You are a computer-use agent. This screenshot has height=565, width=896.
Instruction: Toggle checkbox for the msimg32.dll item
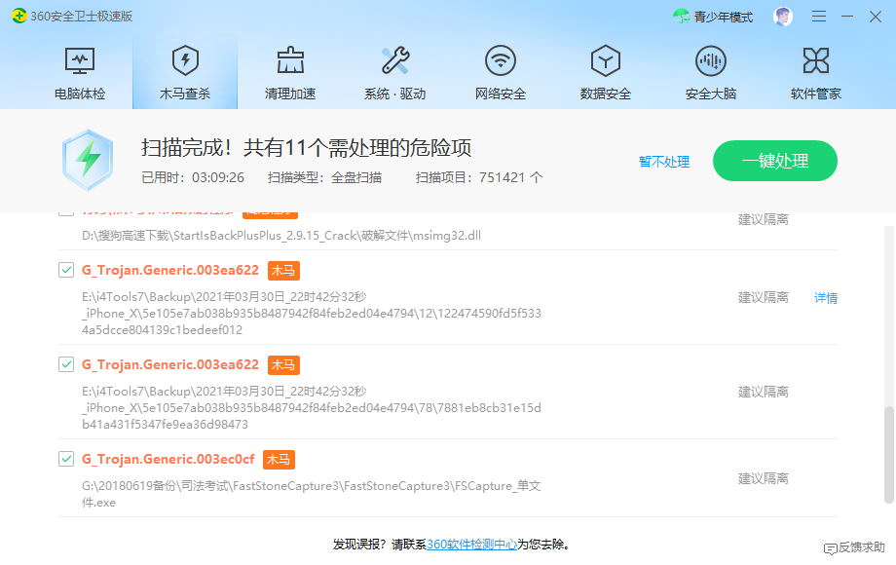point(66,212)
